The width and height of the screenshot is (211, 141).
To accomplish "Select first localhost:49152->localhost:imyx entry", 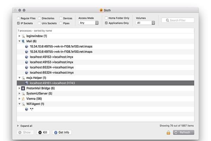I will coord(105,57).
